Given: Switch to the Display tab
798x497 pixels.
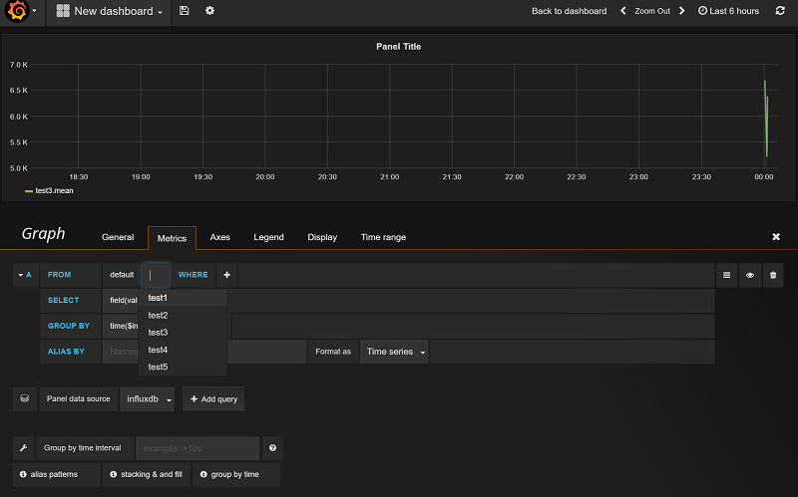Looking at the screenshot, I should [322, 237].
